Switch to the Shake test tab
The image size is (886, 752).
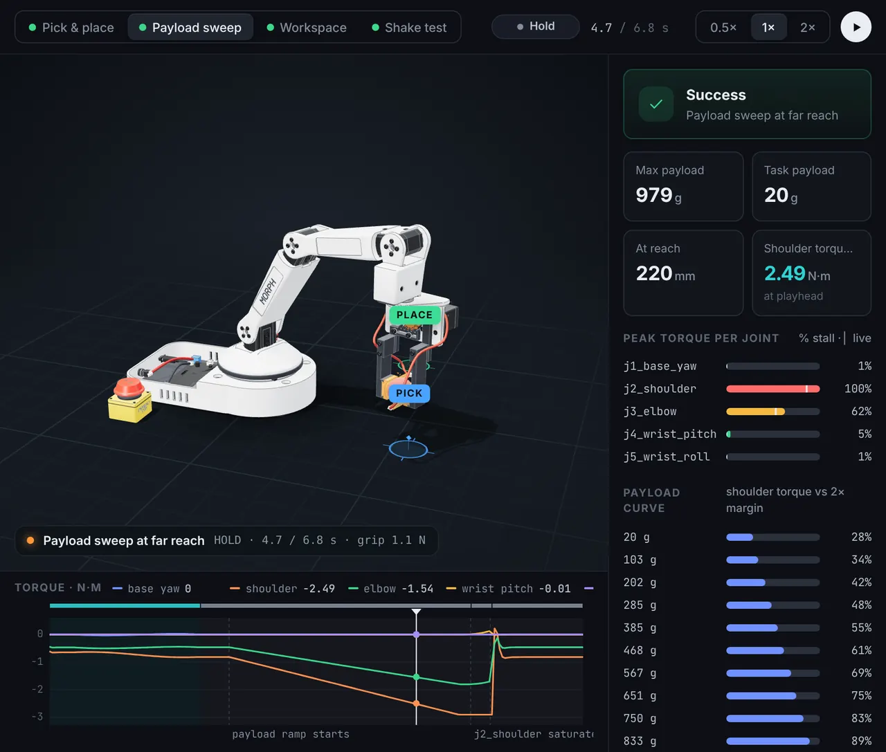409,28
